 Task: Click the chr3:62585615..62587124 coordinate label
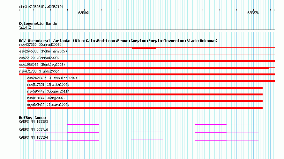41,7
